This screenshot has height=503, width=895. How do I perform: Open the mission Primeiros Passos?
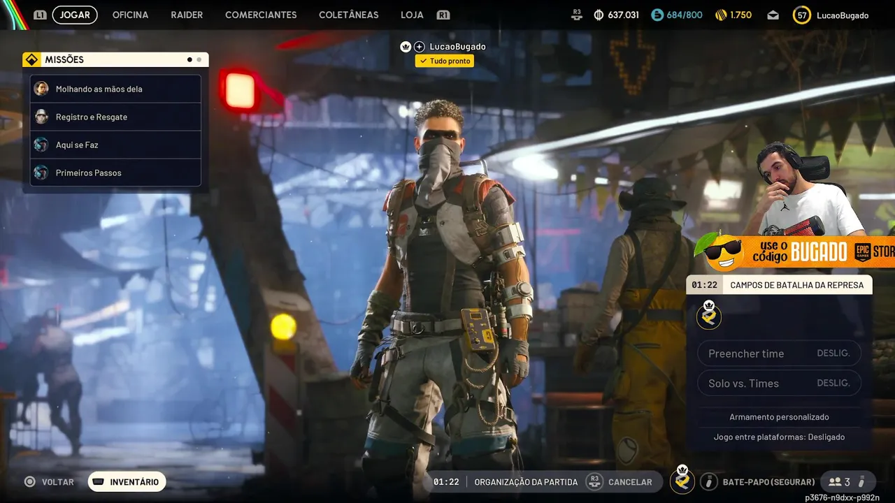click(x=115, y=173)
